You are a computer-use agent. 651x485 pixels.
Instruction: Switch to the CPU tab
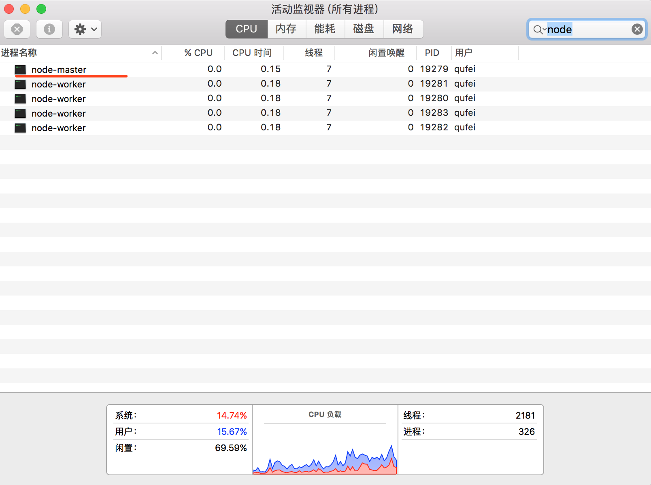click(x=246, y=29)
